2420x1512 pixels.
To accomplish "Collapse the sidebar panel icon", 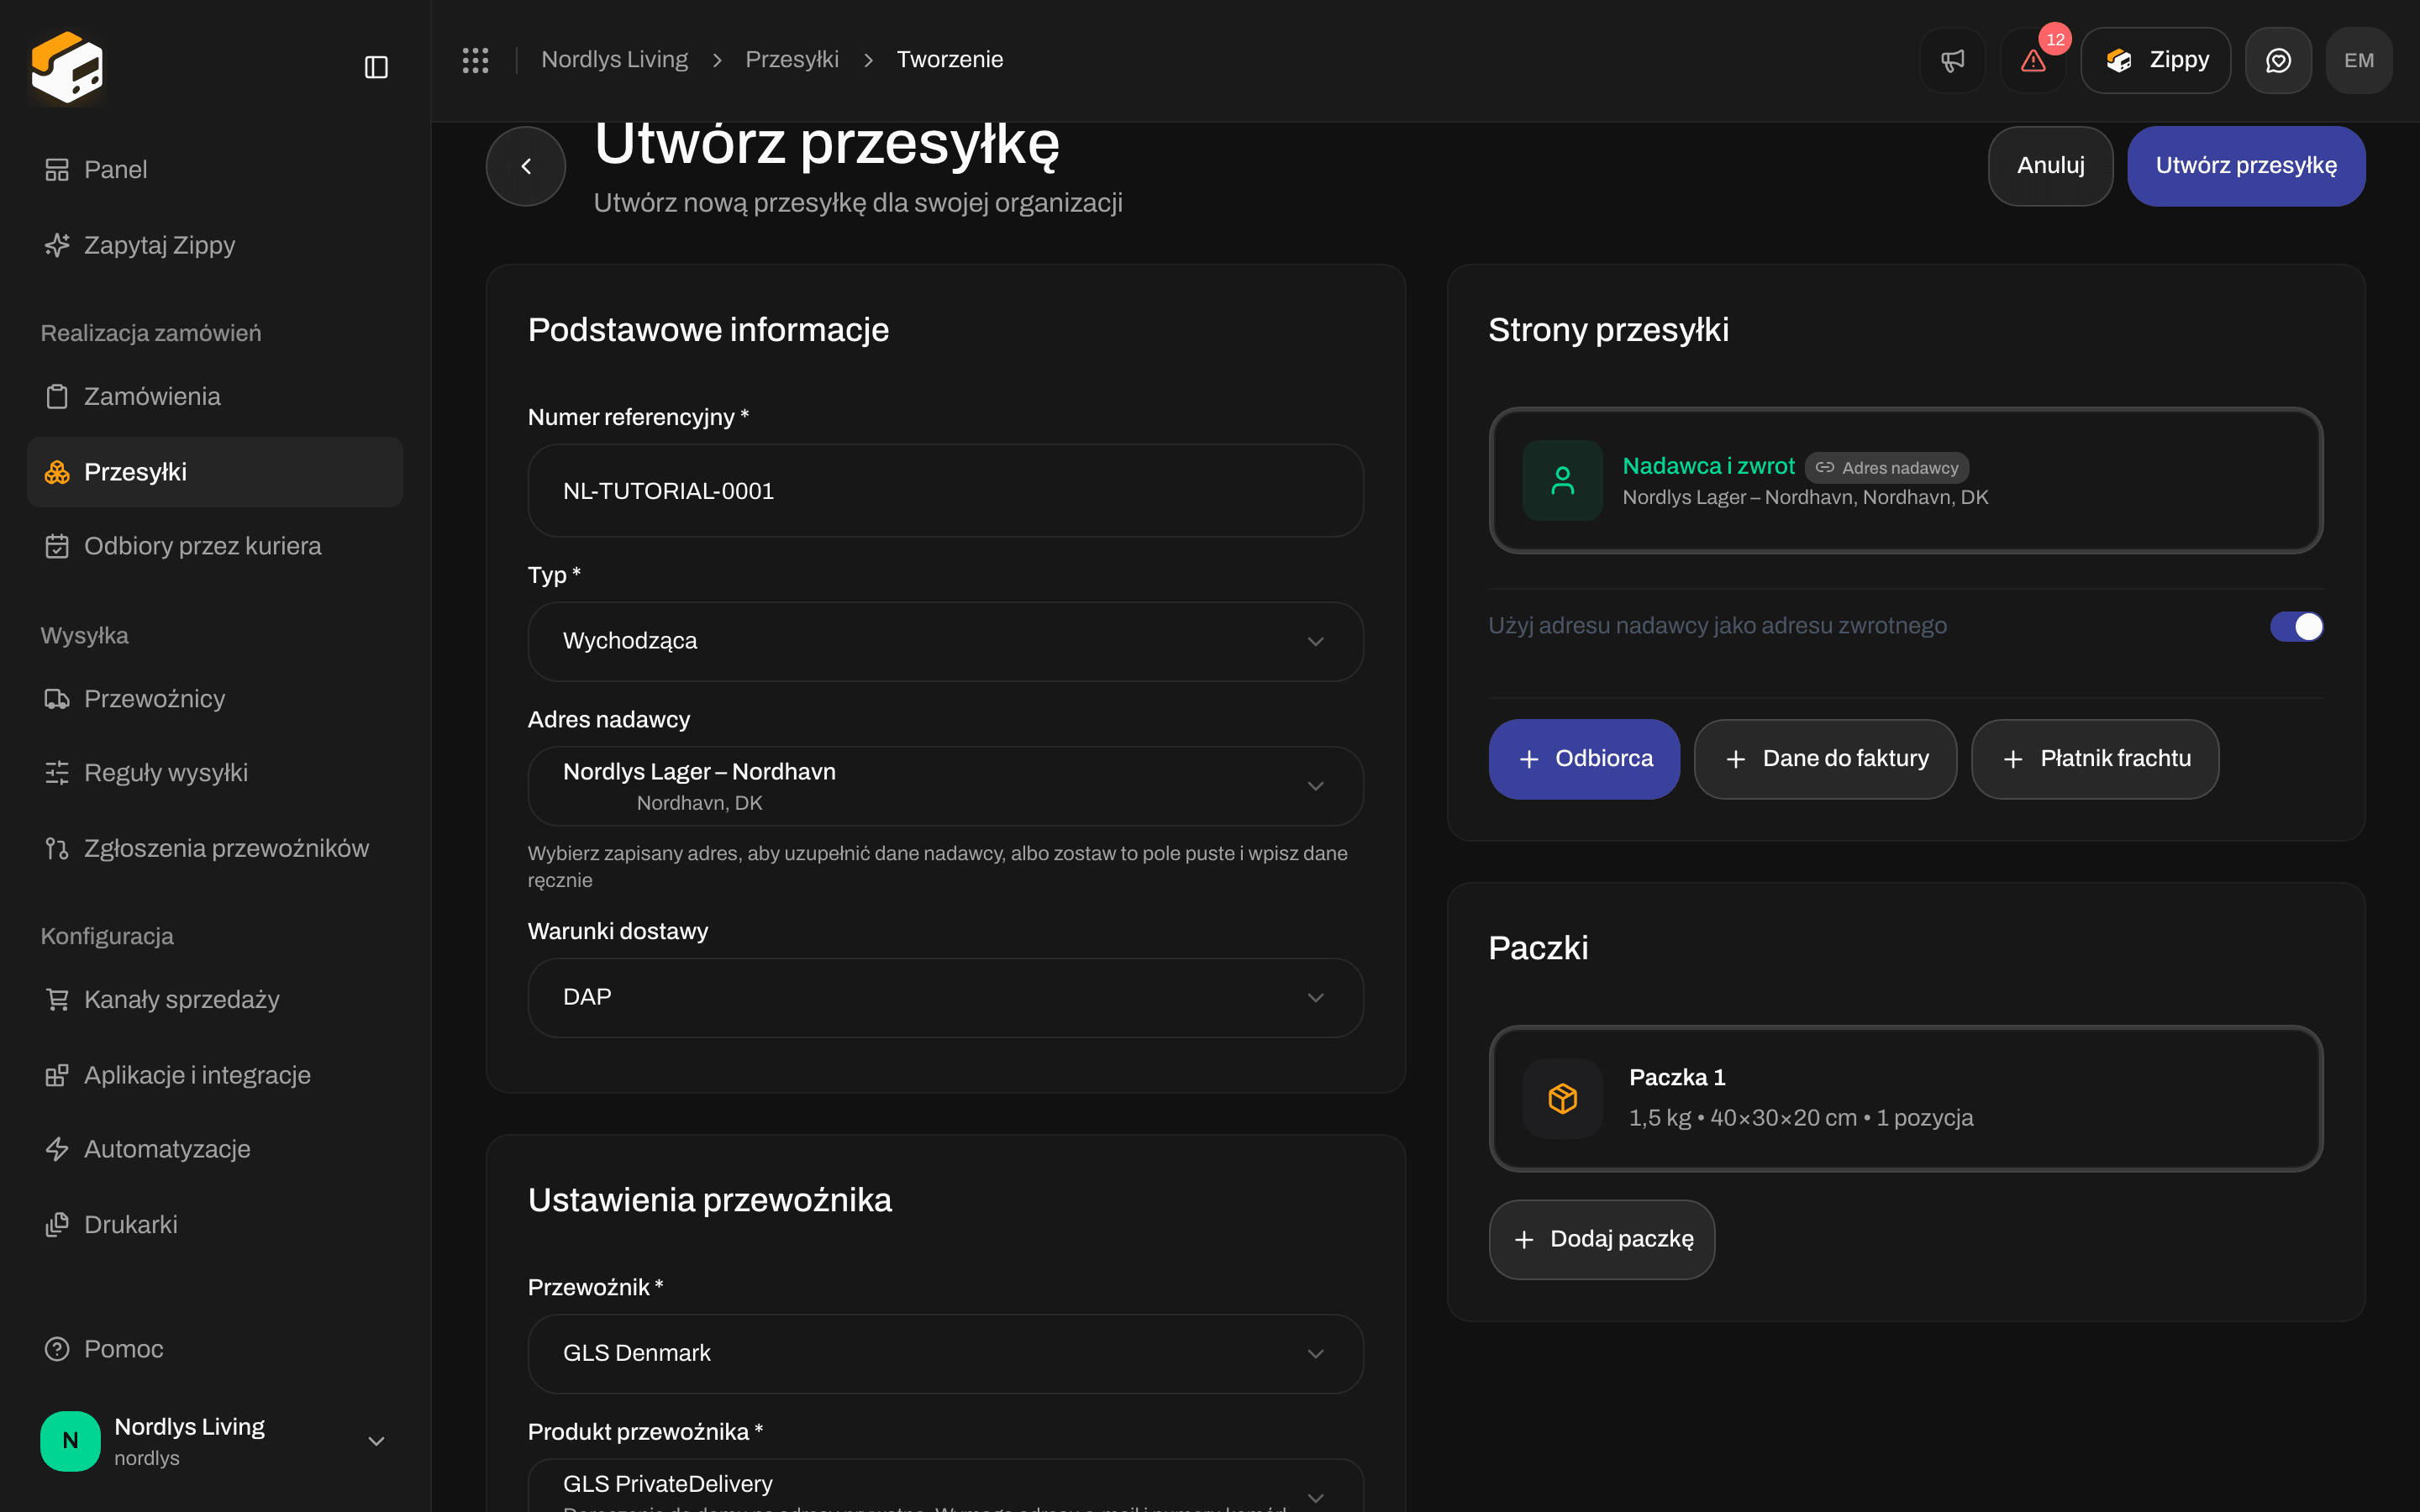I will click(376, 67).
